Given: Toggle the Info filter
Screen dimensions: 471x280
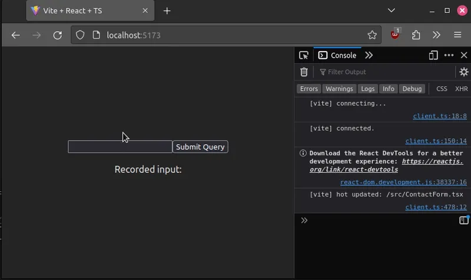Looking at the screenshot, I should tap(389, 89).
